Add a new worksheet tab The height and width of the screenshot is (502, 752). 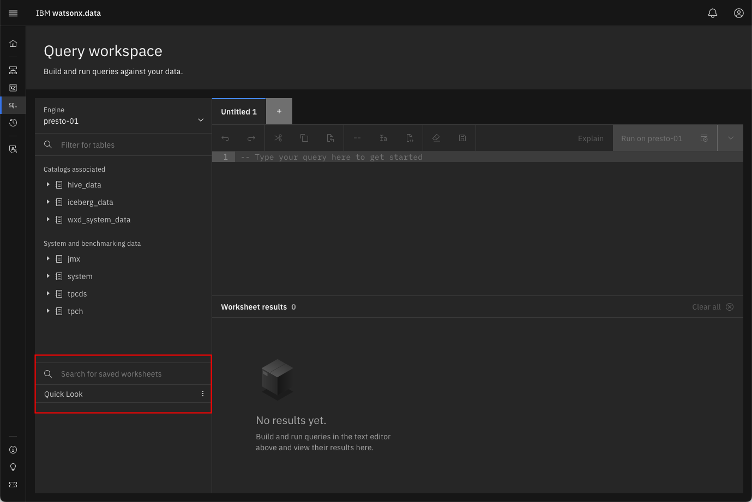(279, 112)
